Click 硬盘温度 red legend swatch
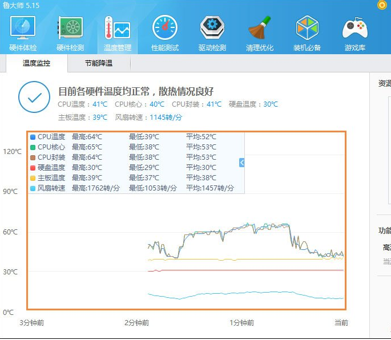This screenshot has height=340, width=391. pyautogui.click(x=33, y=168)
